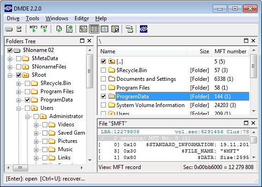Expand $Recycle.Bin node in the tree
The width and height of the screenshot is (262, 187).
point(18,84)
